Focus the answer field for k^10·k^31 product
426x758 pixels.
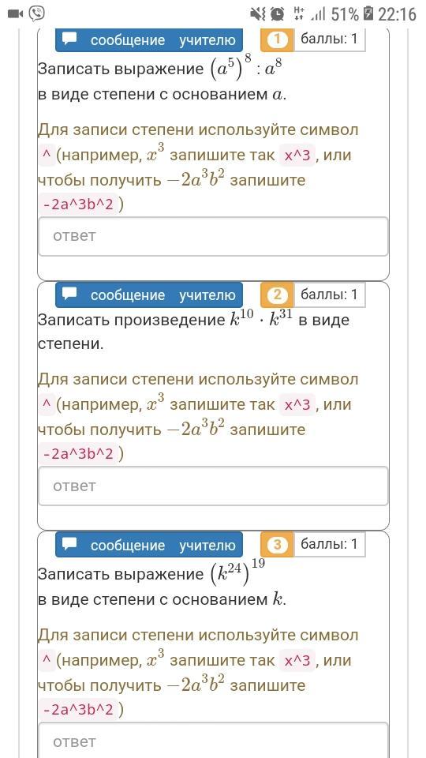(213, 486)
